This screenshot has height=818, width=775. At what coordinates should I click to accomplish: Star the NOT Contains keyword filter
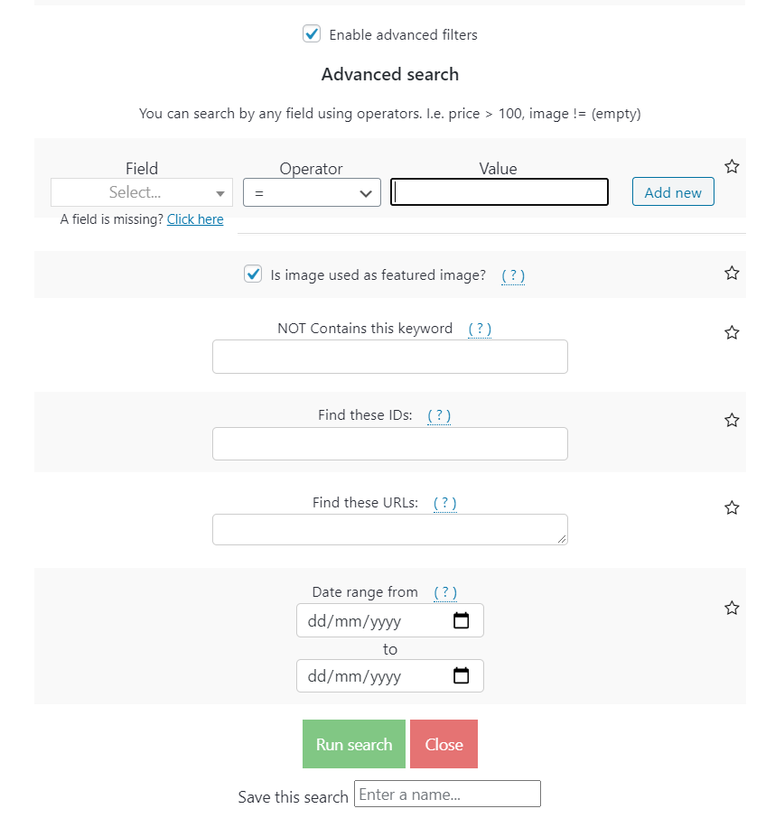coord(732,332)
